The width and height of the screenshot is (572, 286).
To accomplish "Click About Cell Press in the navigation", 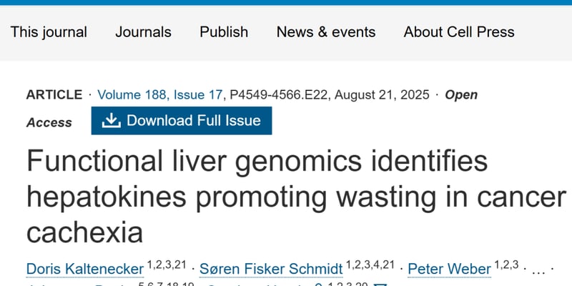I will (x=458, y=32).
